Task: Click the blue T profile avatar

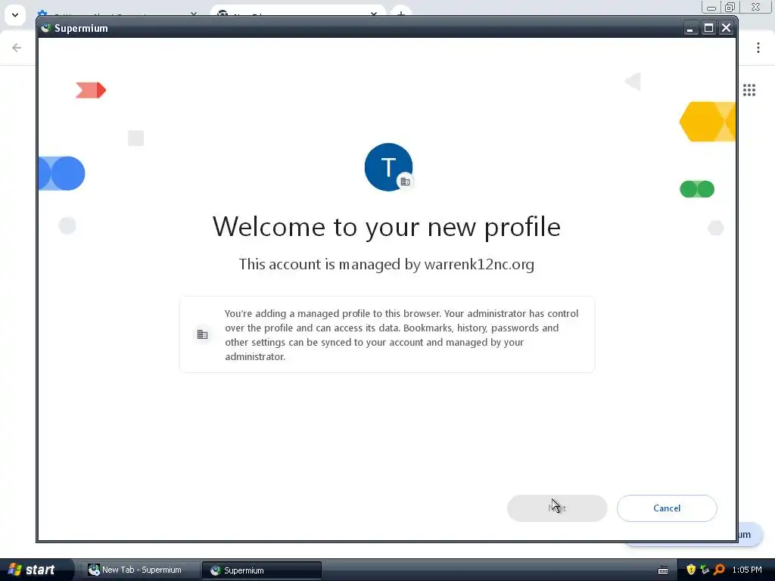Action: coord(388,167)
